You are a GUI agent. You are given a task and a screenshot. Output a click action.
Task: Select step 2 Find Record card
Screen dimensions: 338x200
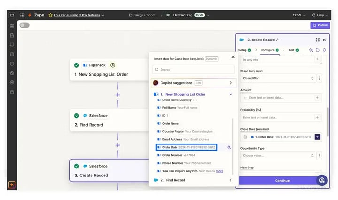pyautogui.click(x=109, y=120)
